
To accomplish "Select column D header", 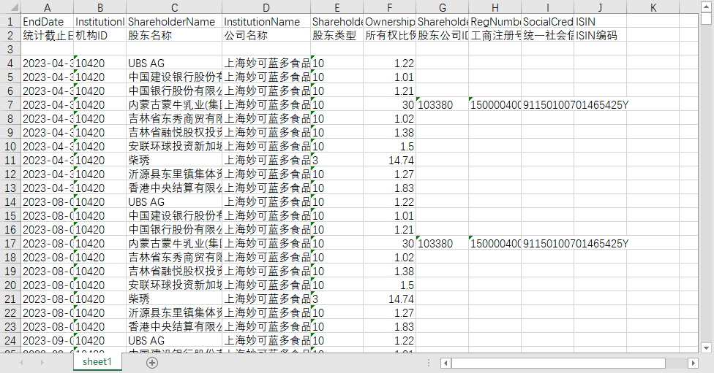I will [266, 7].
